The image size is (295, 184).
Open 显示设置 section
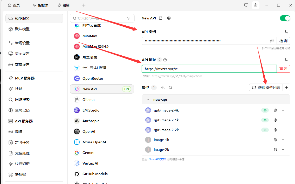click(35, 54)
